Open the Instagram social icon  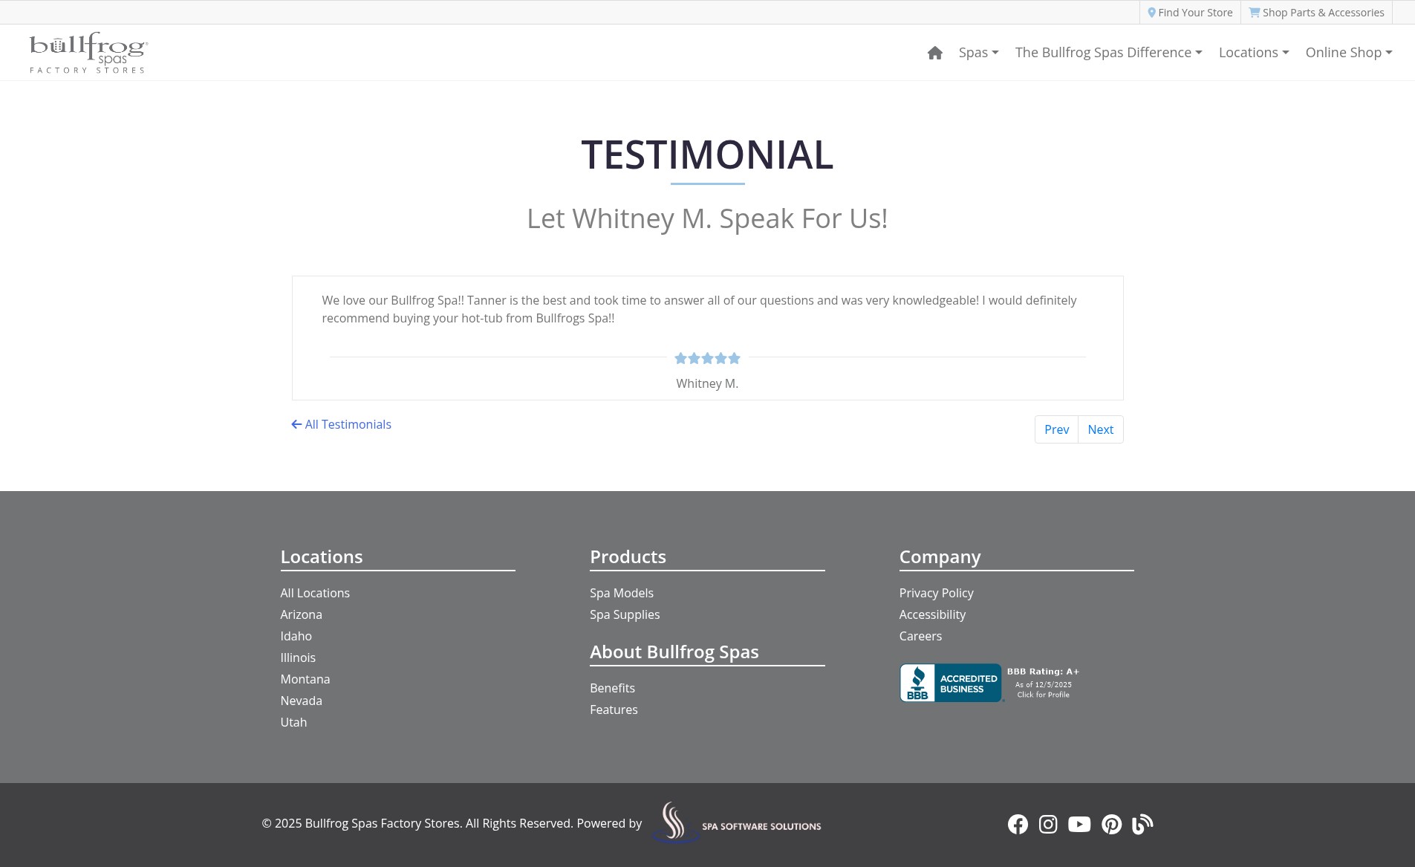tap(1048, 824)
